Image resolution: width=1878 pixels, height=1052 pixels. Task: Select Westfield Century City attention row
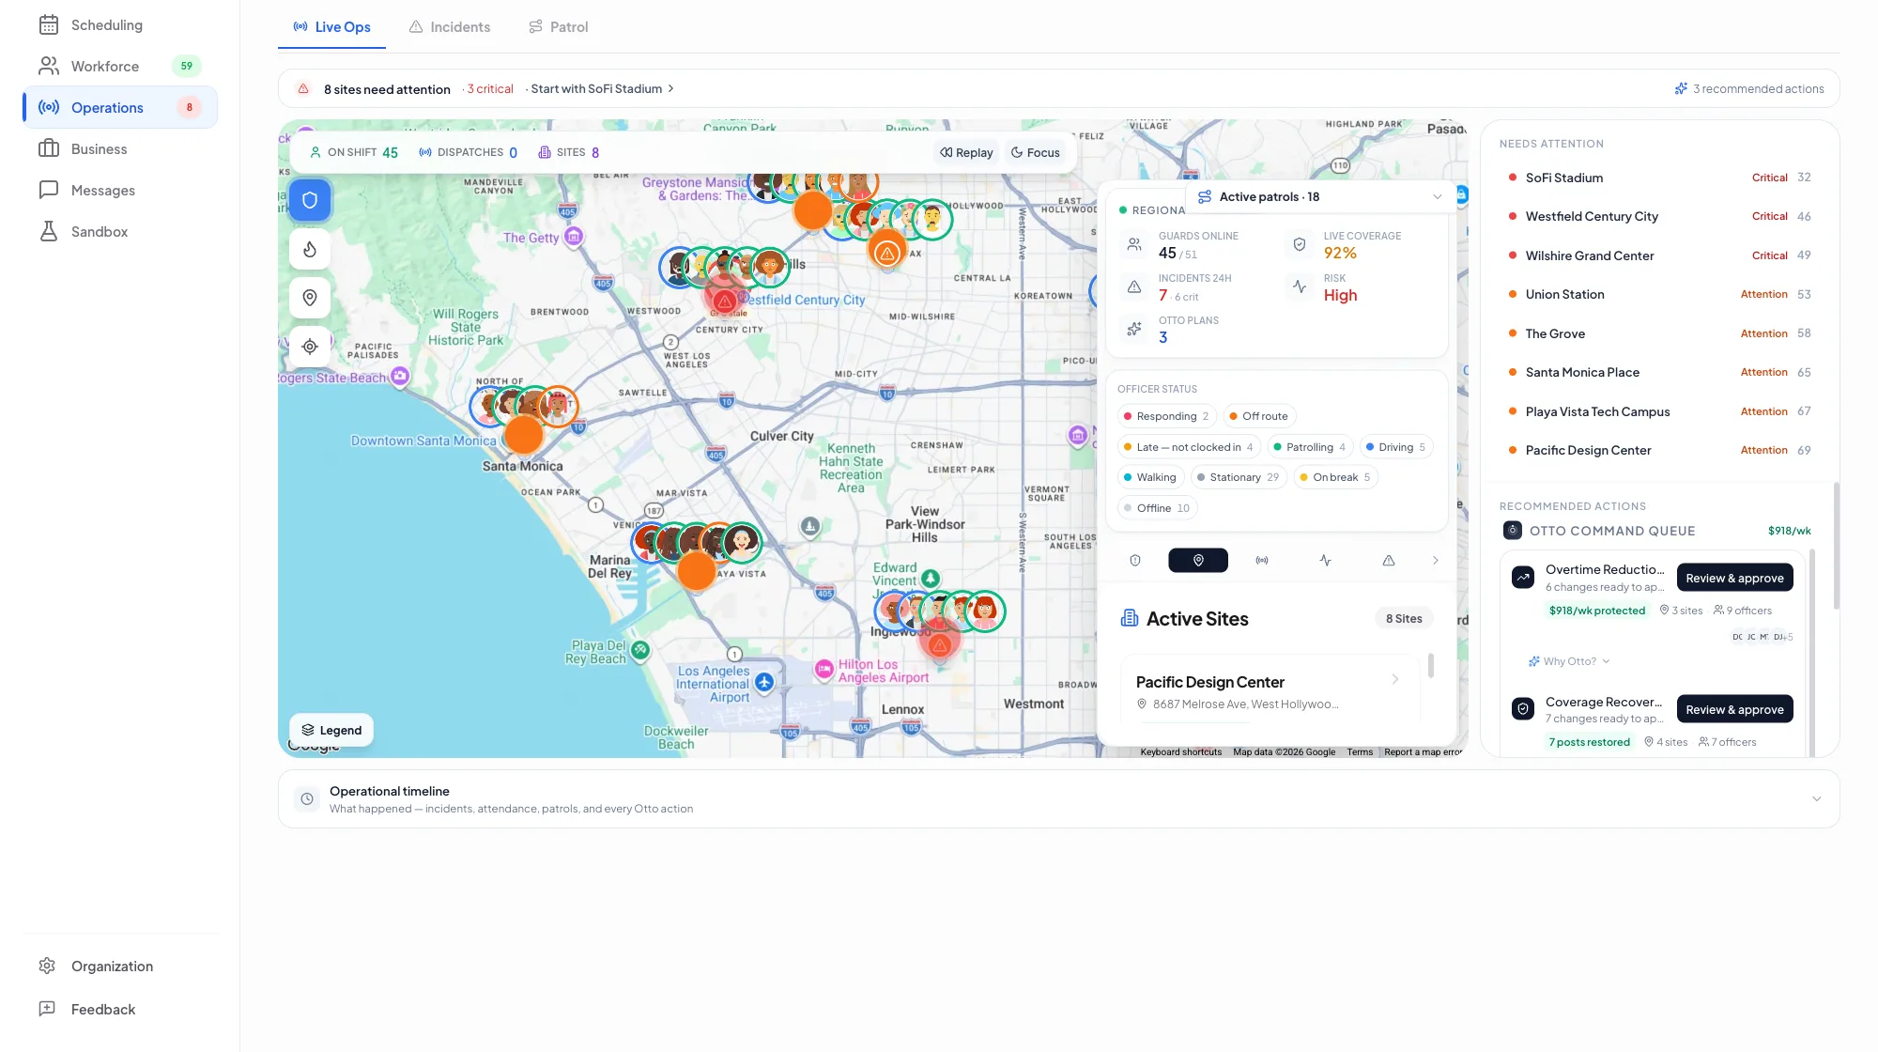coord(1659,217)
